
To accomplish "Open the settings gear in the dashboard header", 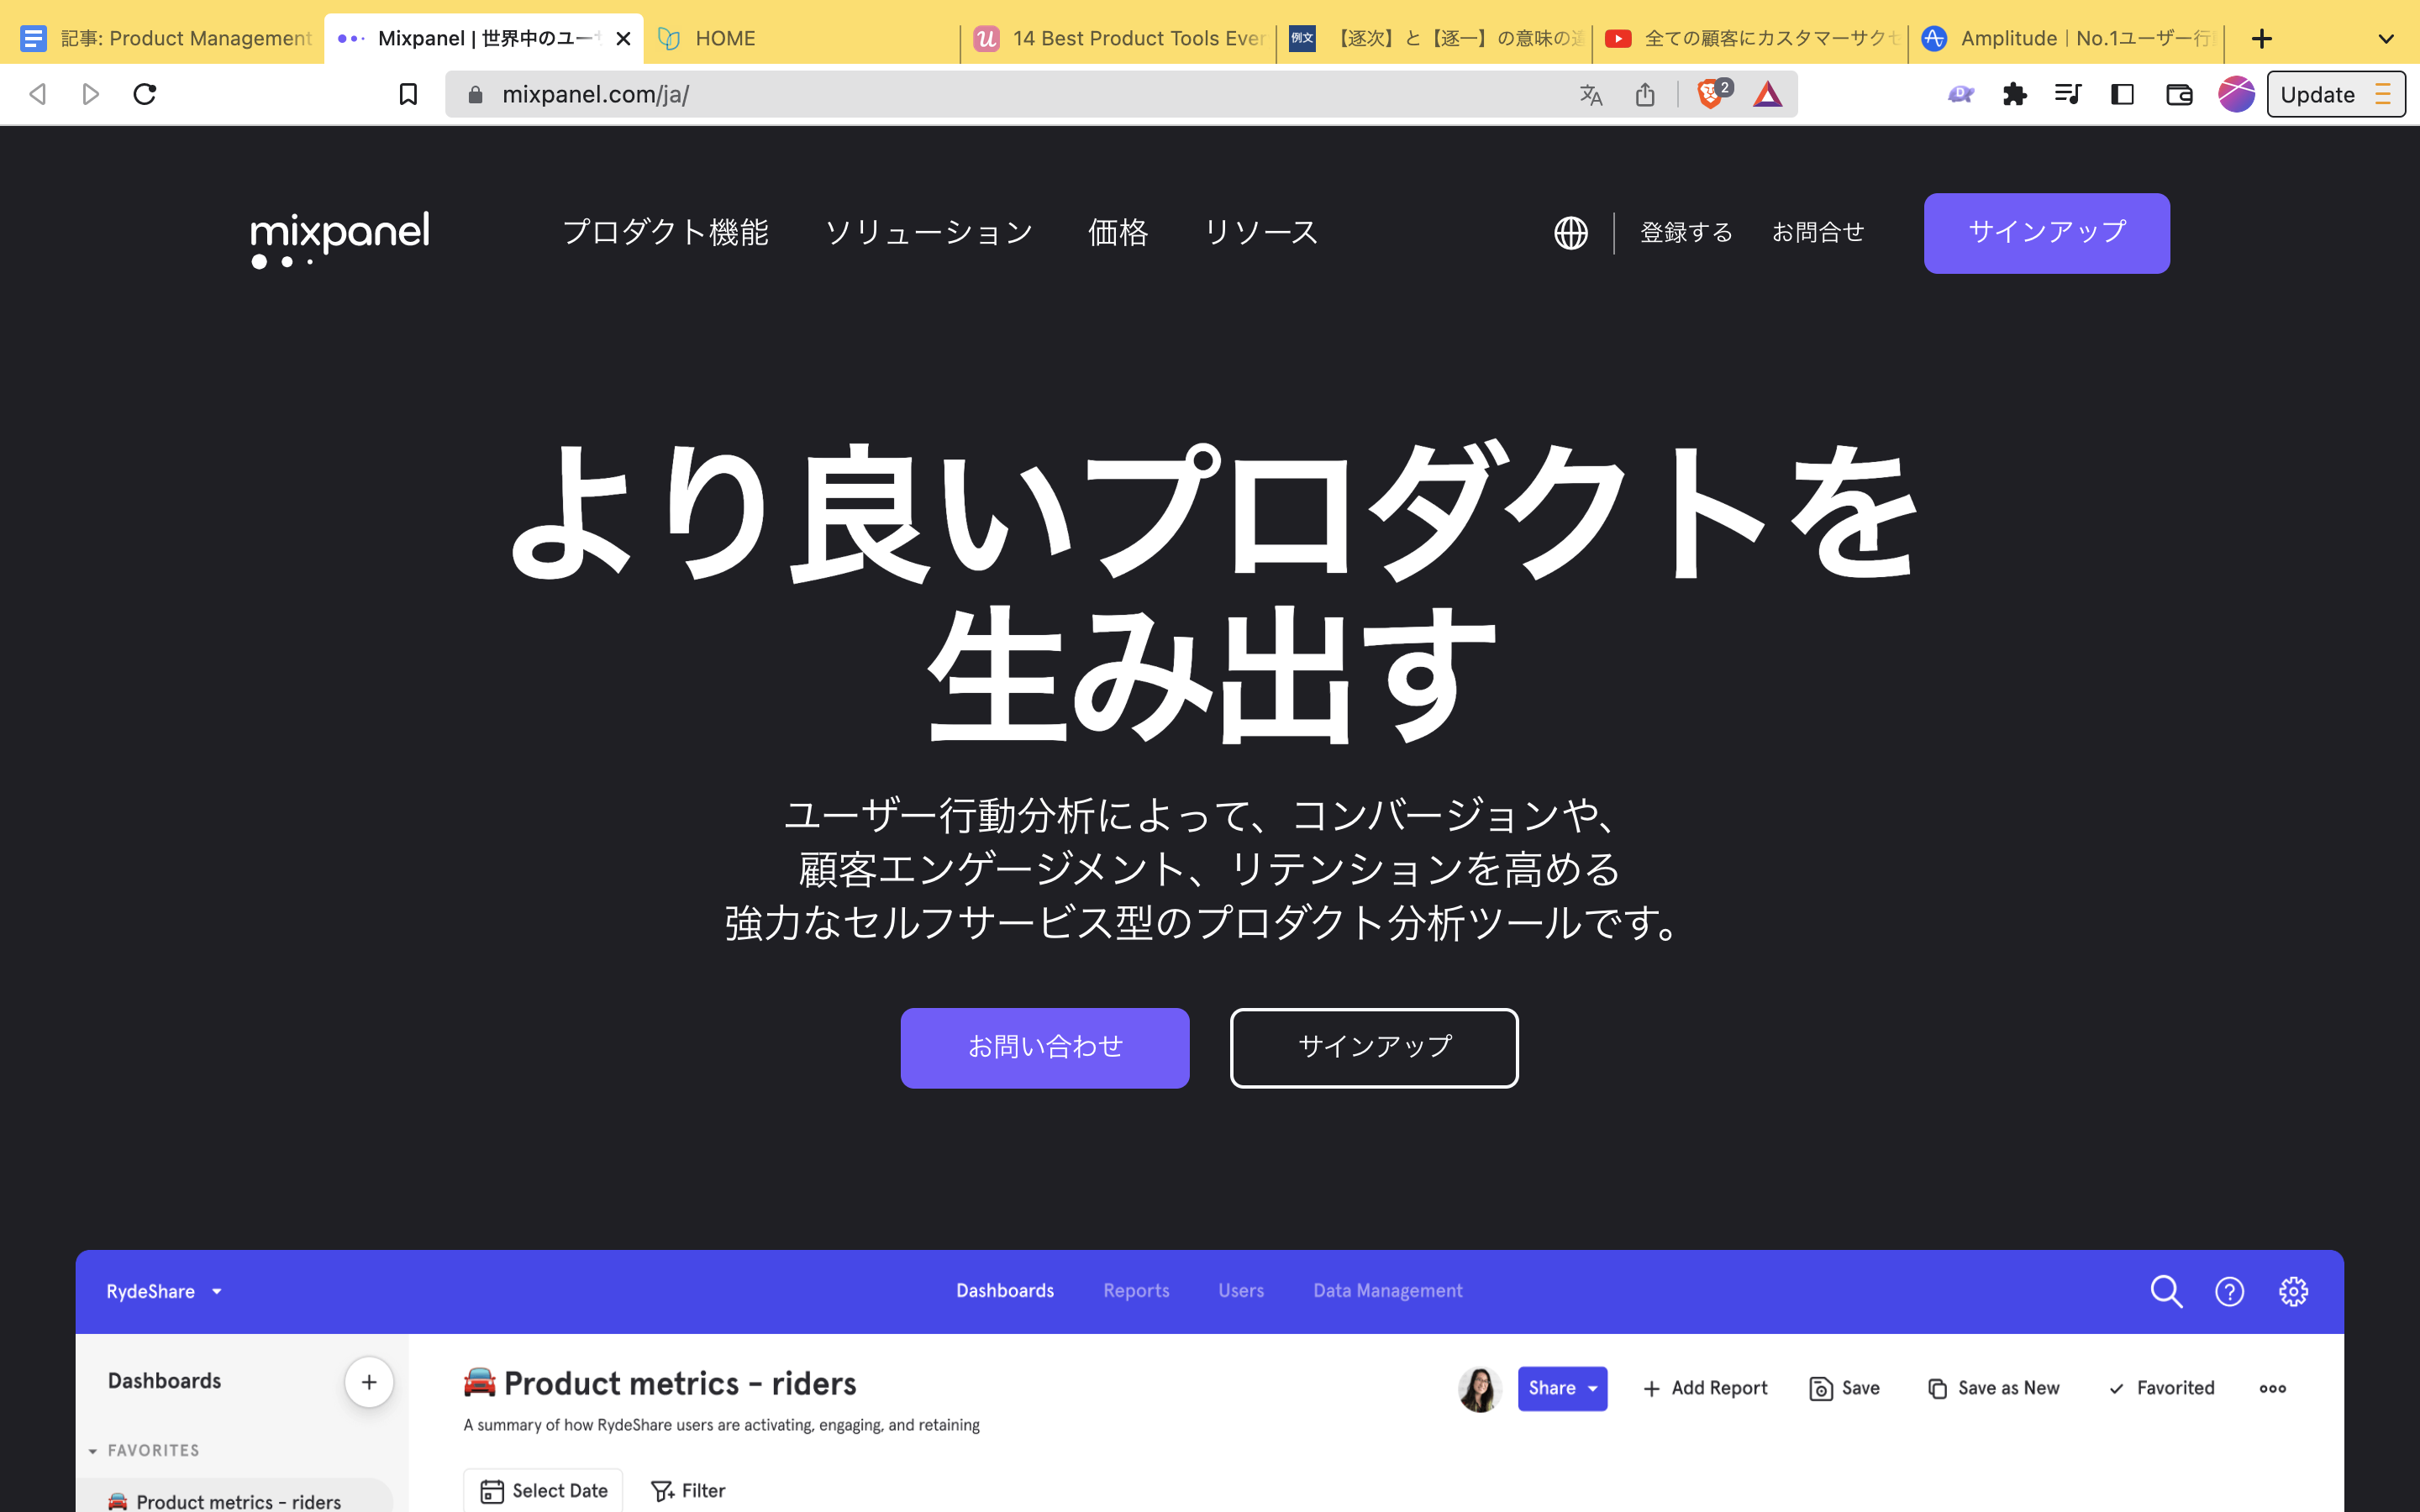I will pyautogui.click(x=2295, y=1291).
